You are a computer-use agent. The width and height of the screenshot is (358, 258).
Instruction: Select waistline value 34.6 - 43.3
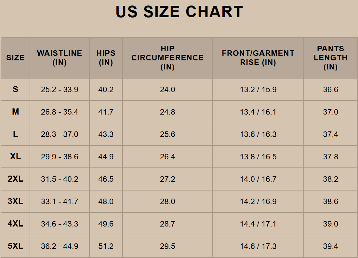pos(60,224)
